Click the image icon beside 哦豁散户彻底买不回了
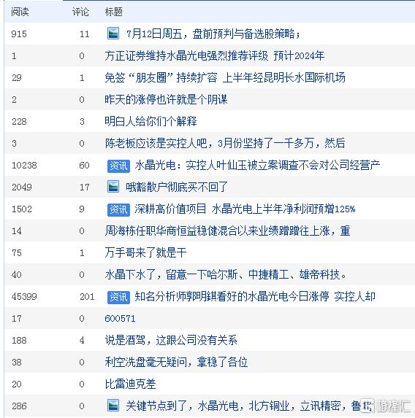Viewport: 415px width, 418px height. coord(113,187)
